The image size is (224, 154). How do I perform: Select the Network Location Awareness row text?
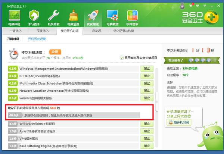[54, 91]
